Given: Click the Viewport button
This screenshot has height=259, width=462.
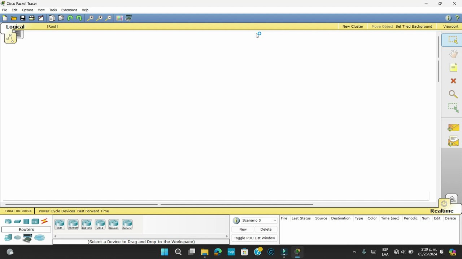Looking at the screenshot, I should [x=451, y=26].
